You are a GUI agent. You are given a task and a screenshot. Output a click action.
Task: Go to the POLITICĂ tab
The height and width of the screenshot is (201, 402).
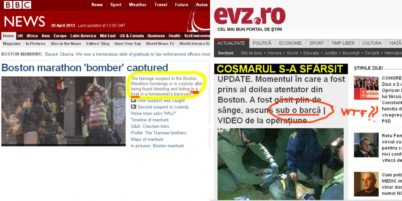pyautogui.click(x=262, y=43)
